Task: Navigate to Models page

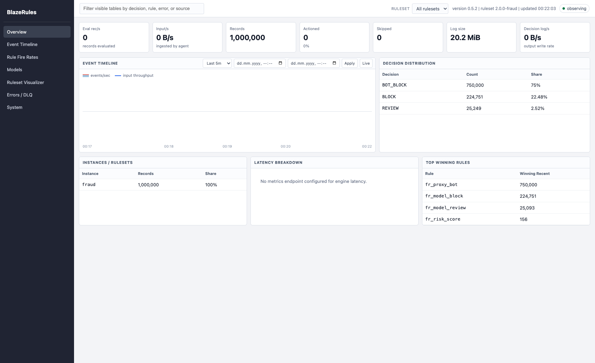Action: [37, 69]
